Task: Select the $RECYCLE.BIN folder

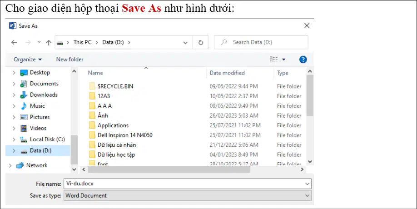Action: pos(115,86)
